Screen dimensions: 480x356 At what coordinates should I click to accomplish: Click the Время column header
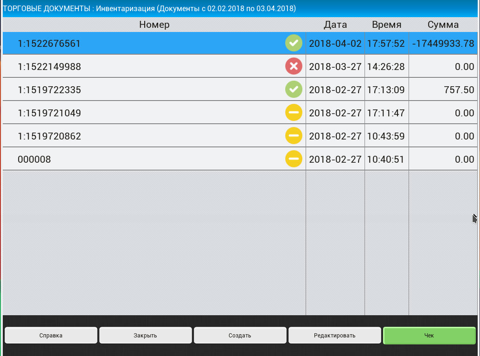(x=387, y=25)
